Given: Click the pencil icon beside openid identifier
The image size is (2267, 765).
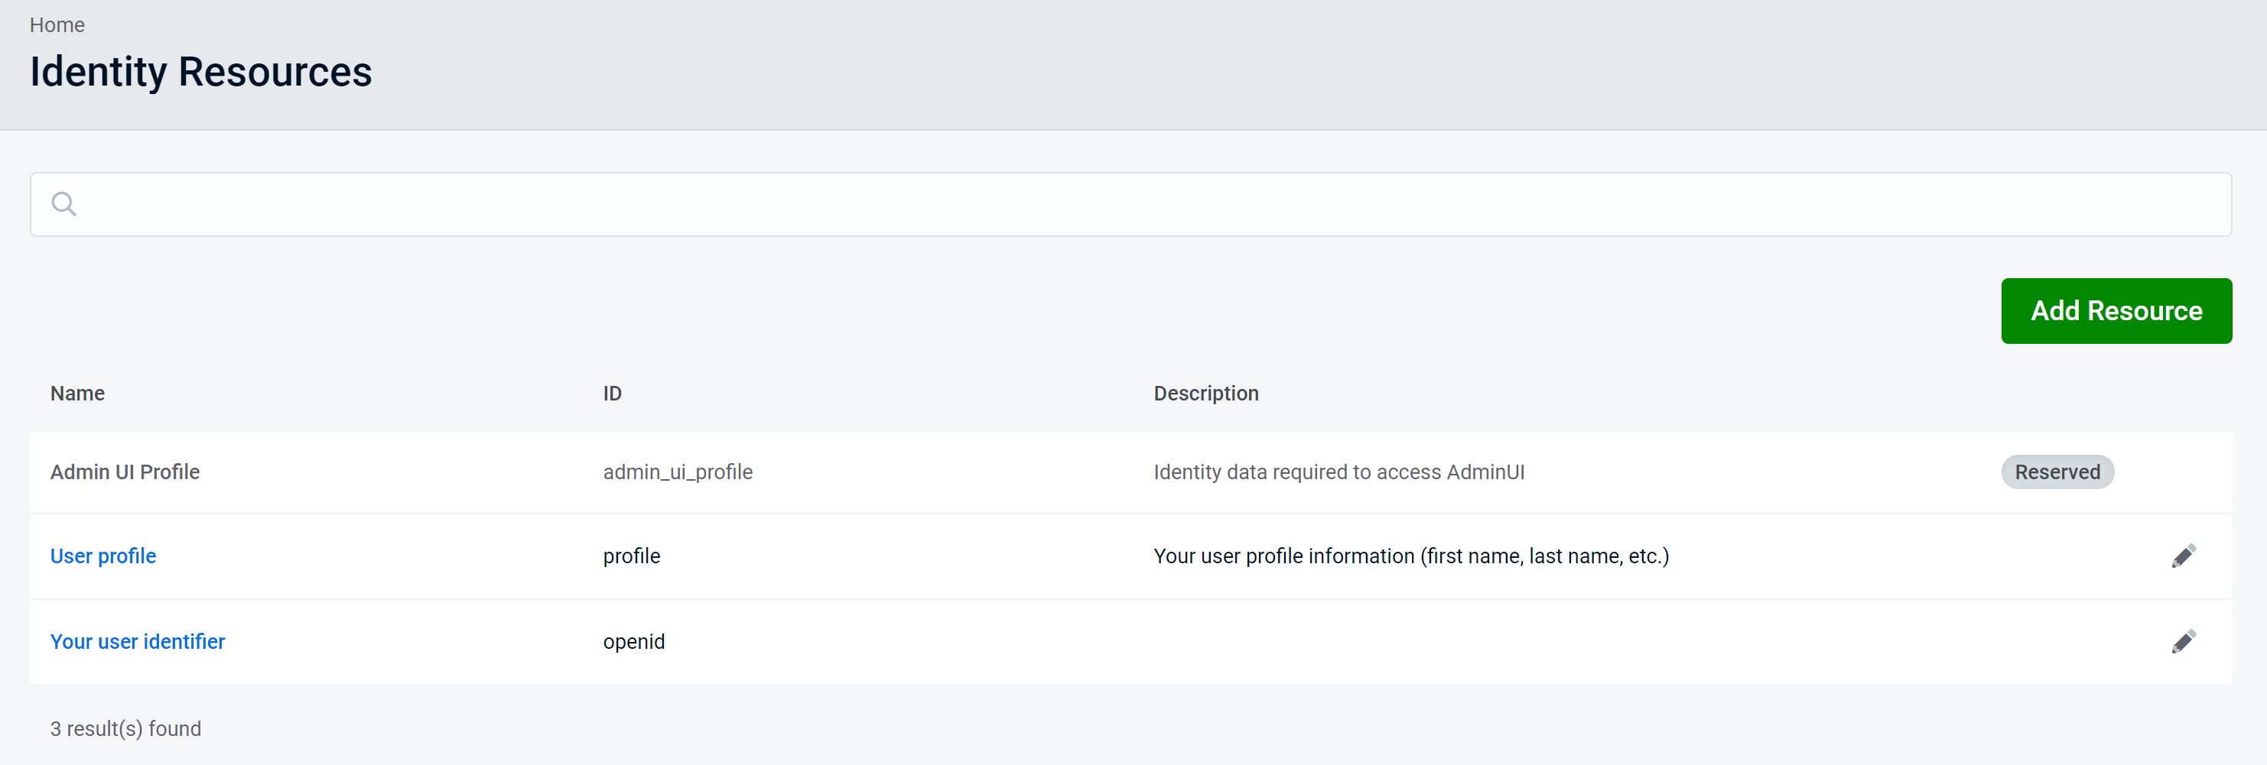Looking at the screenshot, I should [x=2184, y=641].
